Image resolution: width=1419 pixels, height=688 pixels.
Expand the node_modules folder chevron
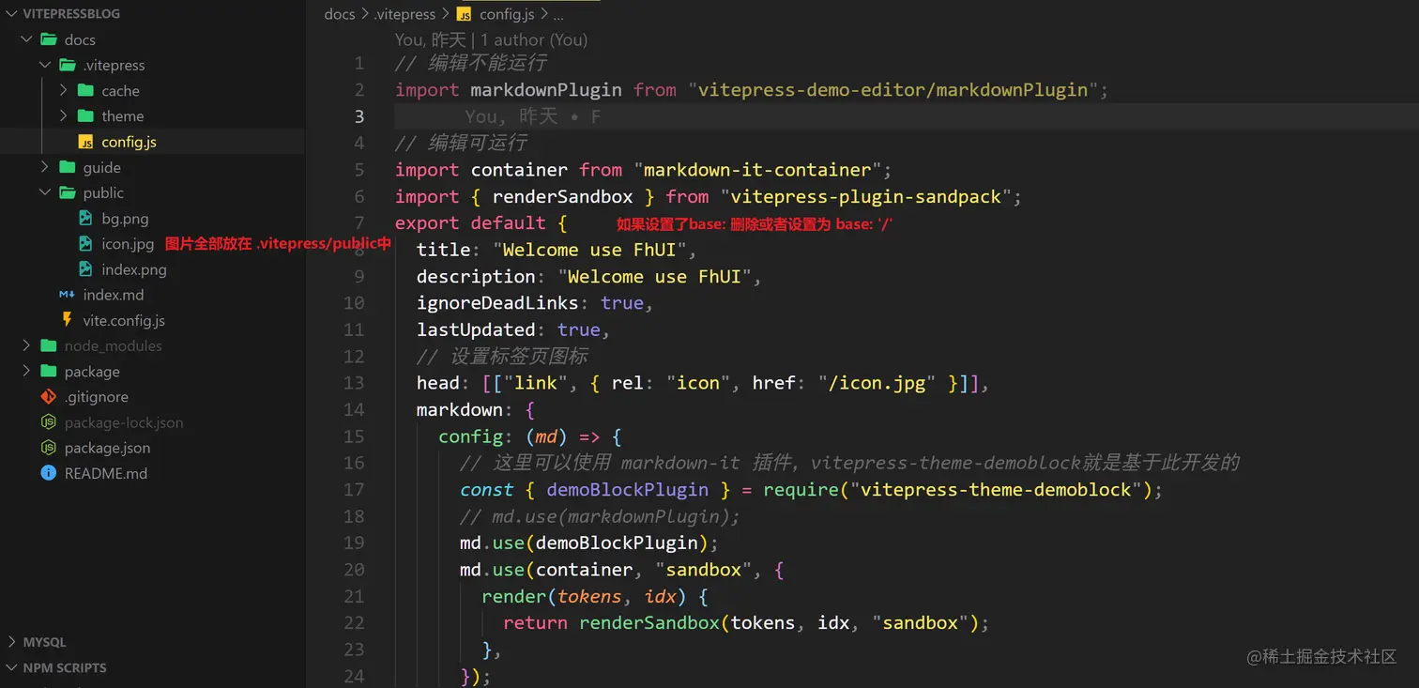coord(26,345)
